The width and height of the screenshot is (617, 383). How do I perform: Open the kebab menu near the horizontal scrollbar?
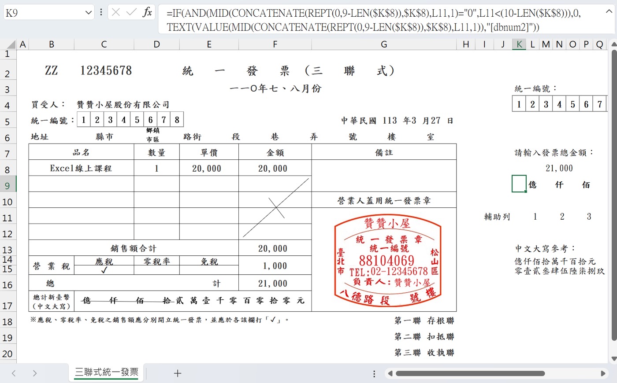tap(374, 373)
